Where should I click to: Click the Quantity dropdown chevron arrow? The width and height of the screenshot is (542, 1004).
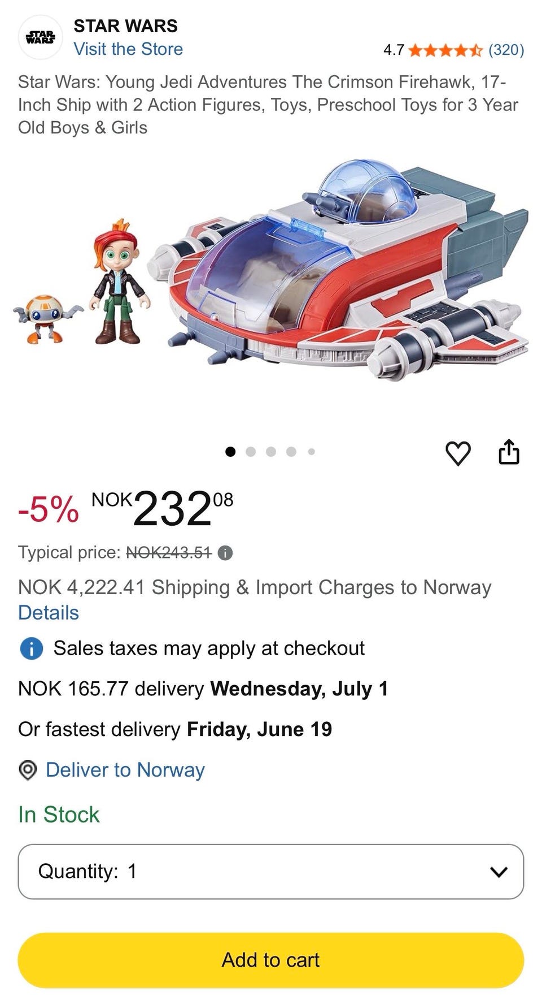click(x=499, y=872)
